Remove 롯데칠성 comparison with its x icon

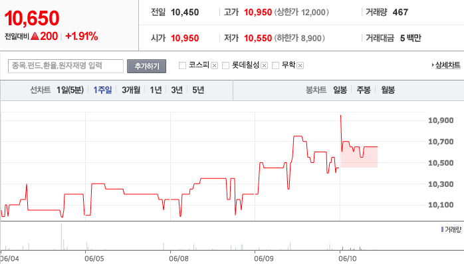tap(265, 66)
